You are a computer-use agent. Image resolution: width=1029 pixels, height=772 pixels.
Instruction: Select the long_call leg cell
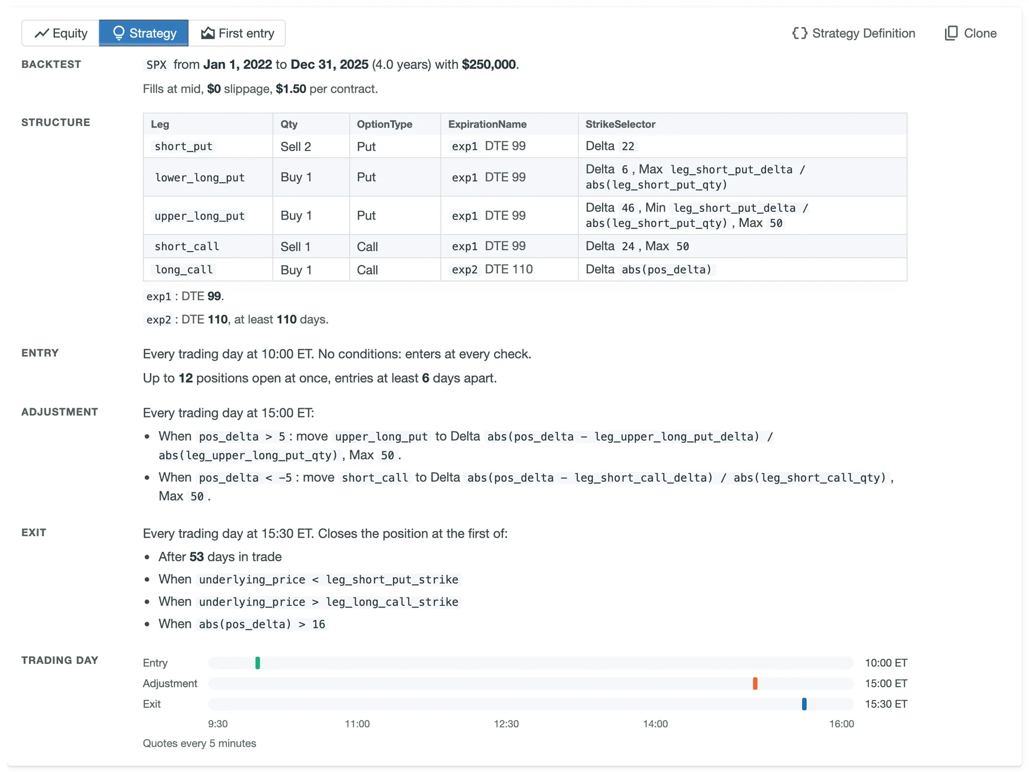208,269
